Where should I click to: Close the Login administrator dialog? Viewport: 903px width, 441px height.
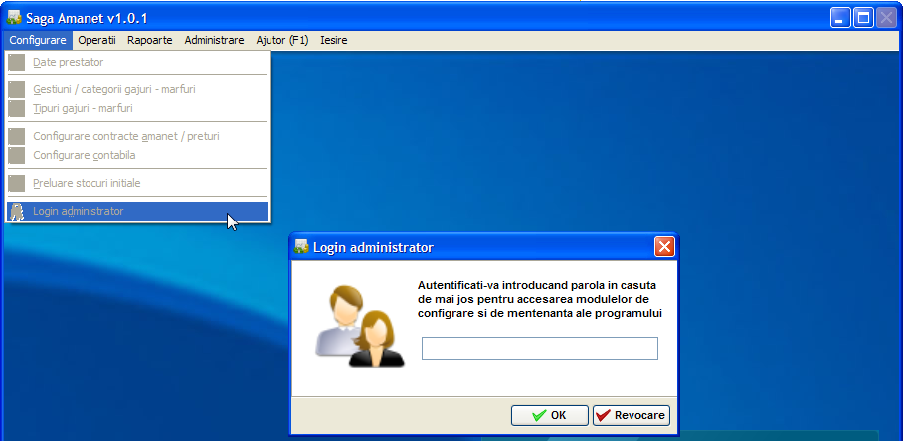pos(664,247)
